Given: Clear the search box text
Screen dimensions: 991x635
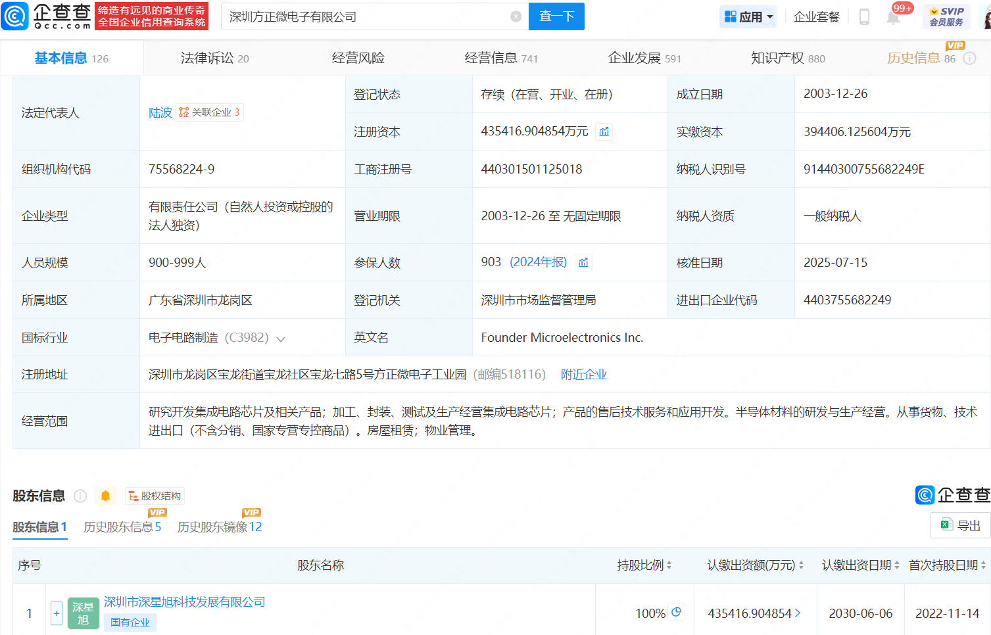Looking at the screenshot, I should 516,16.
